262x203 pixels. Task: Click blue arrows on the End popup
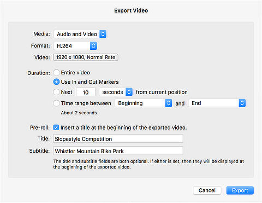242,103
